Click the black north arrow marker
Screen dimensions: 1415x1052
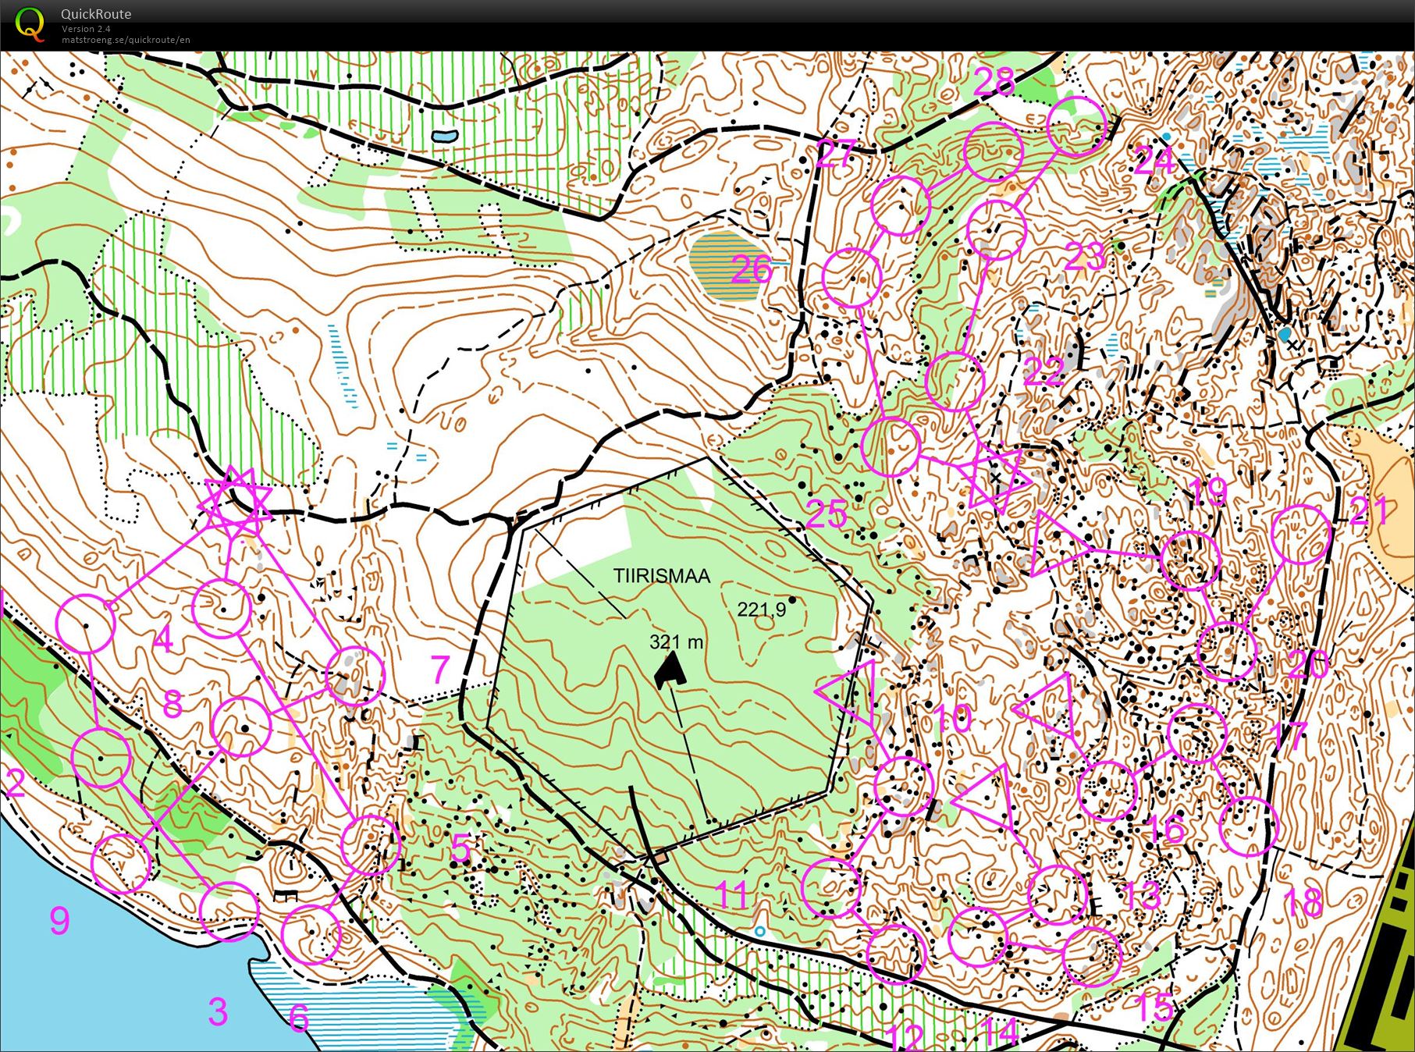(670, 670)
